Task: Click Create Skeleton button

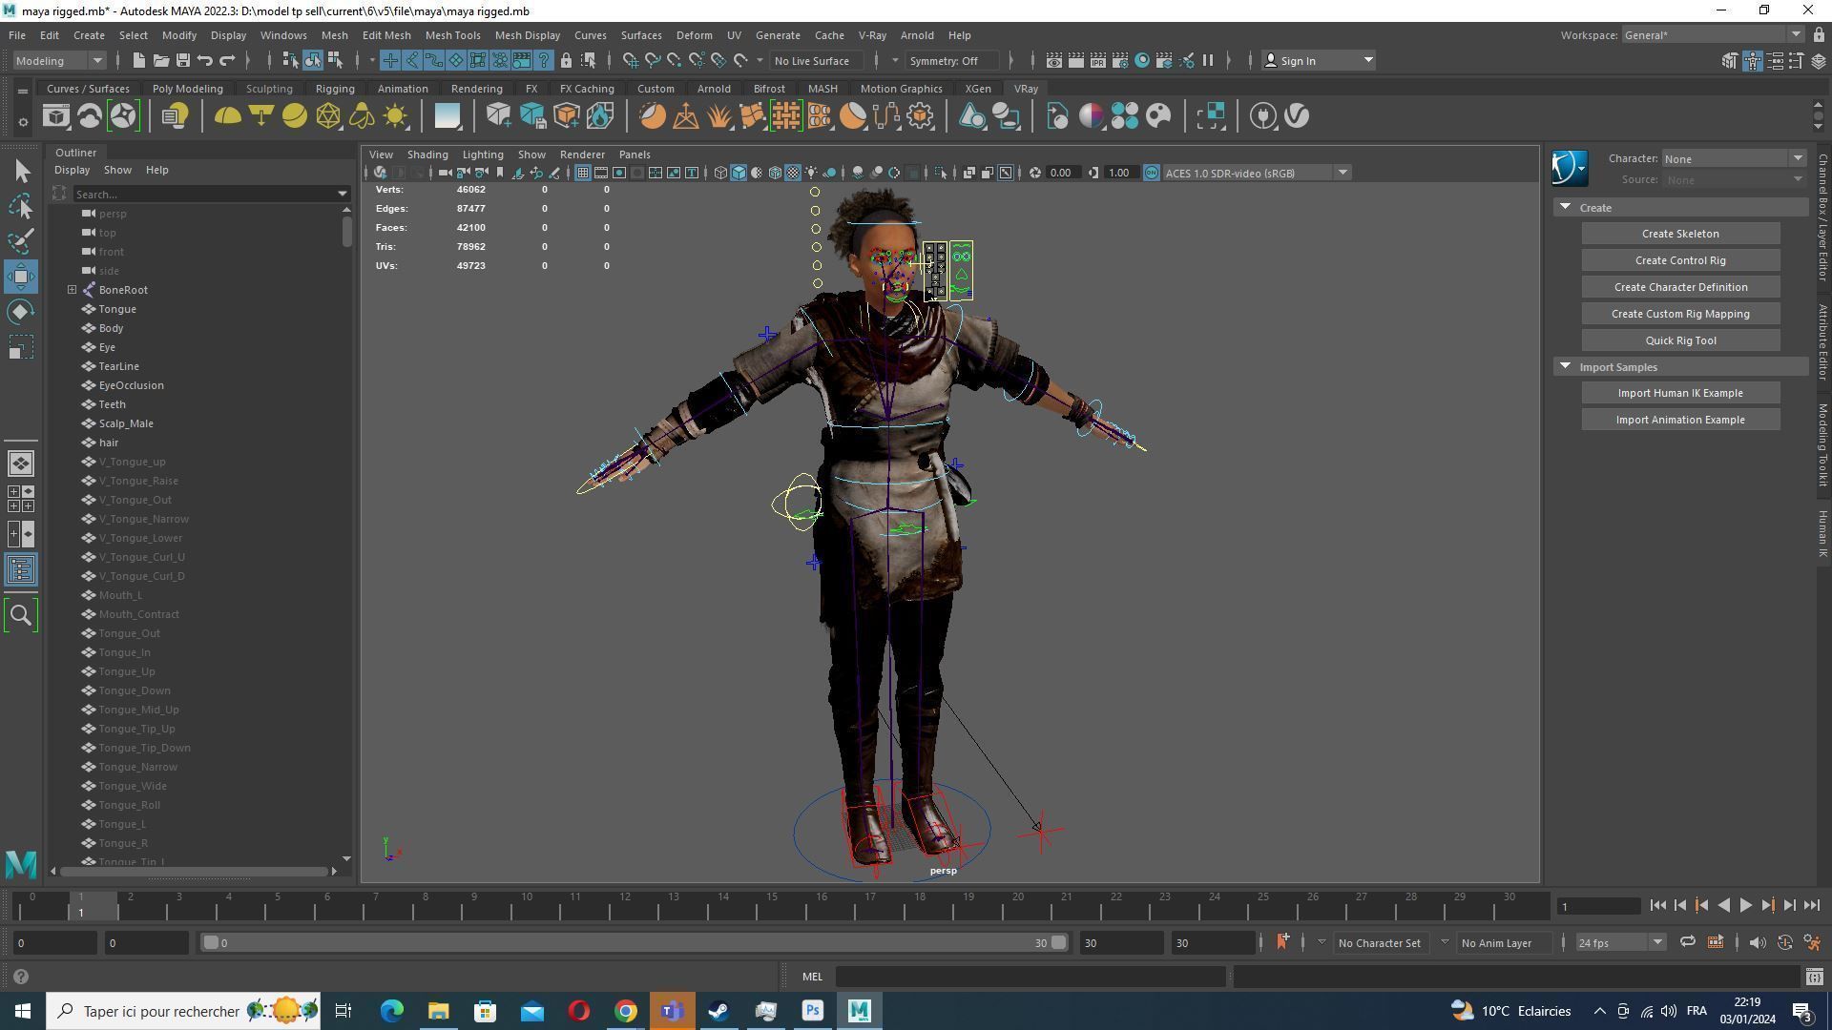Action: pos(1680,234)
